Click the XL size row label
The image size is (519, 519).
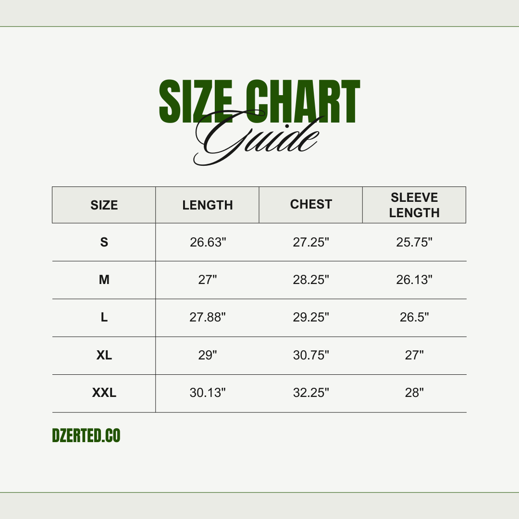point(104,355)
